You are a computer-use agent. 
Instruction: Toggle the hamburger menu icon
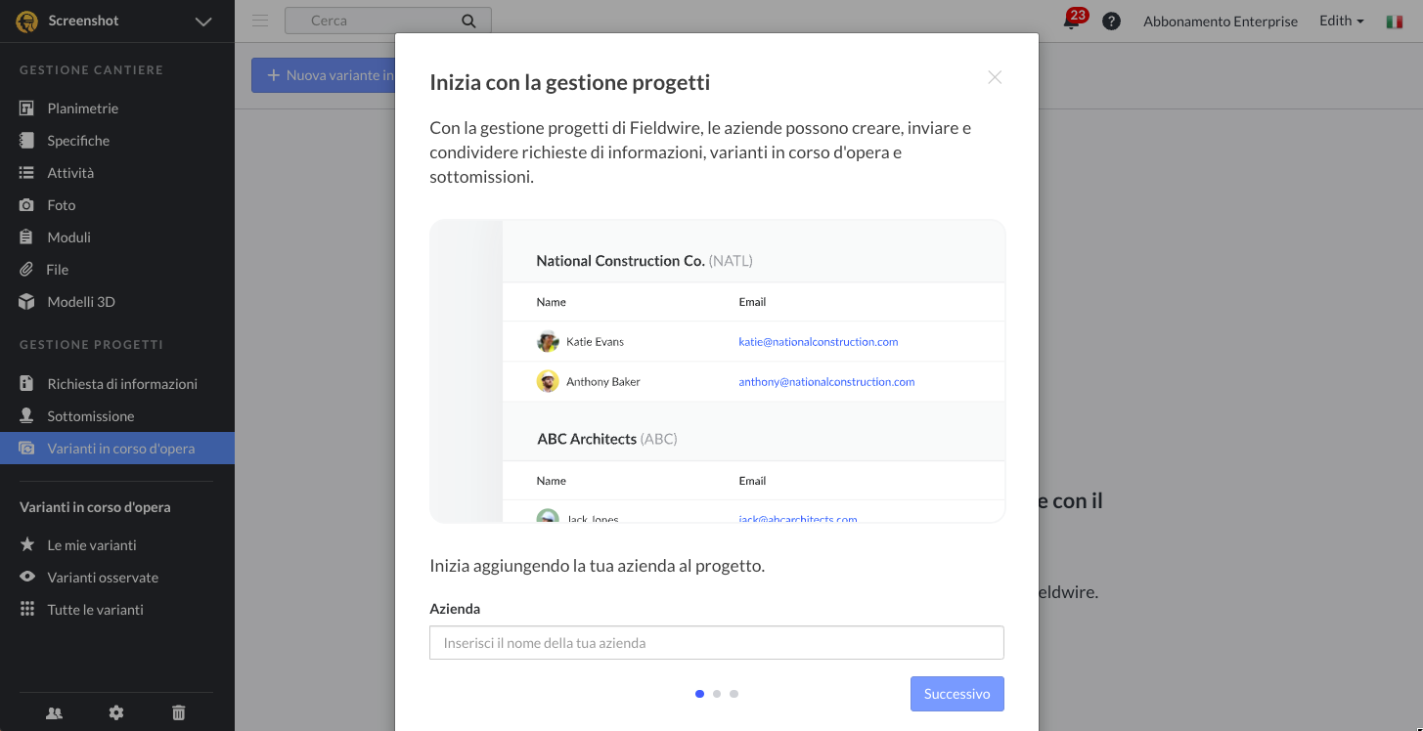coord(260,21)
